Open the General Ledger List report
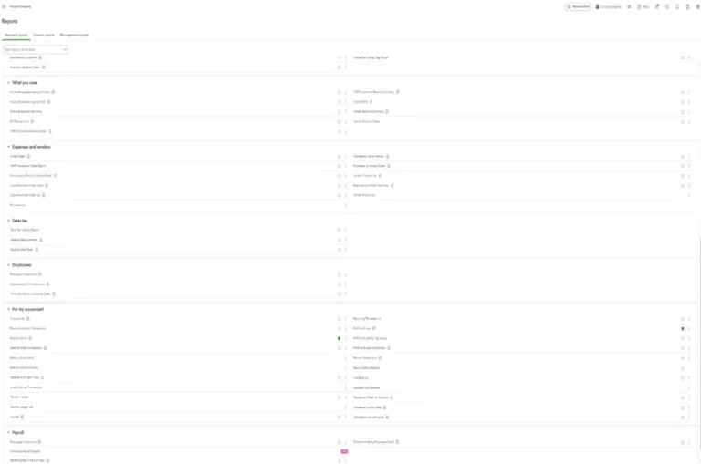 [21, 407]
